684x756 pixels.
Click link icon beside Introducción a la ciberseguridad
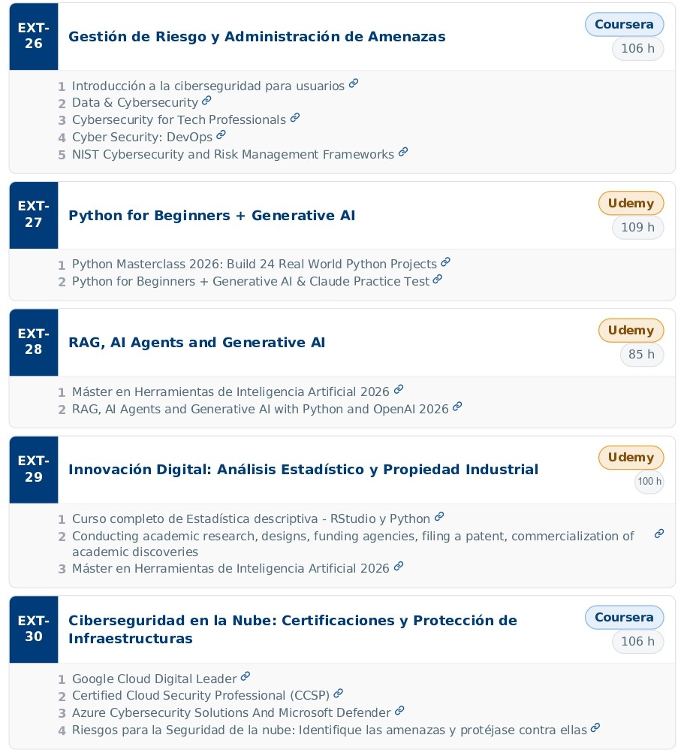pyautogui.click(x=354, y=83)
